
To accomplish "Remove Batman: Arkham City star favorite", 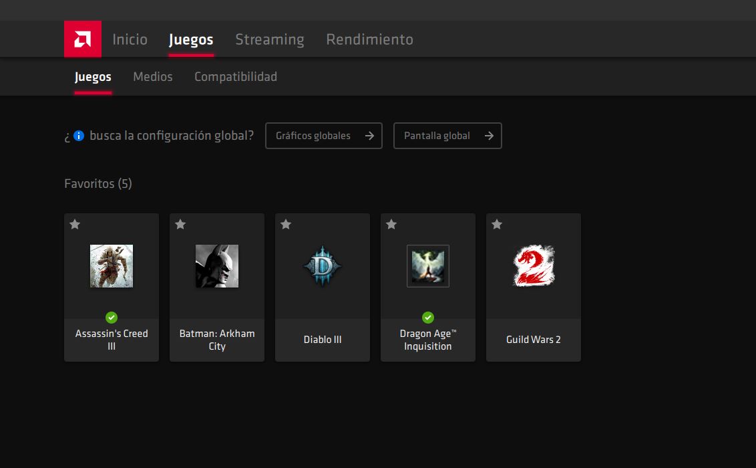I will 180,225.
